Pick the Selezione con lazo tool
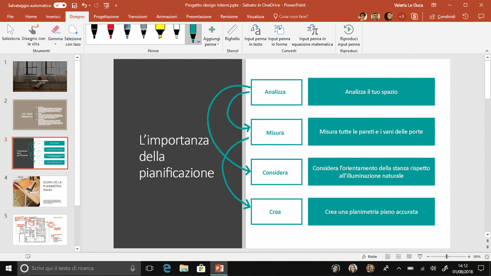 pos(73,35)
